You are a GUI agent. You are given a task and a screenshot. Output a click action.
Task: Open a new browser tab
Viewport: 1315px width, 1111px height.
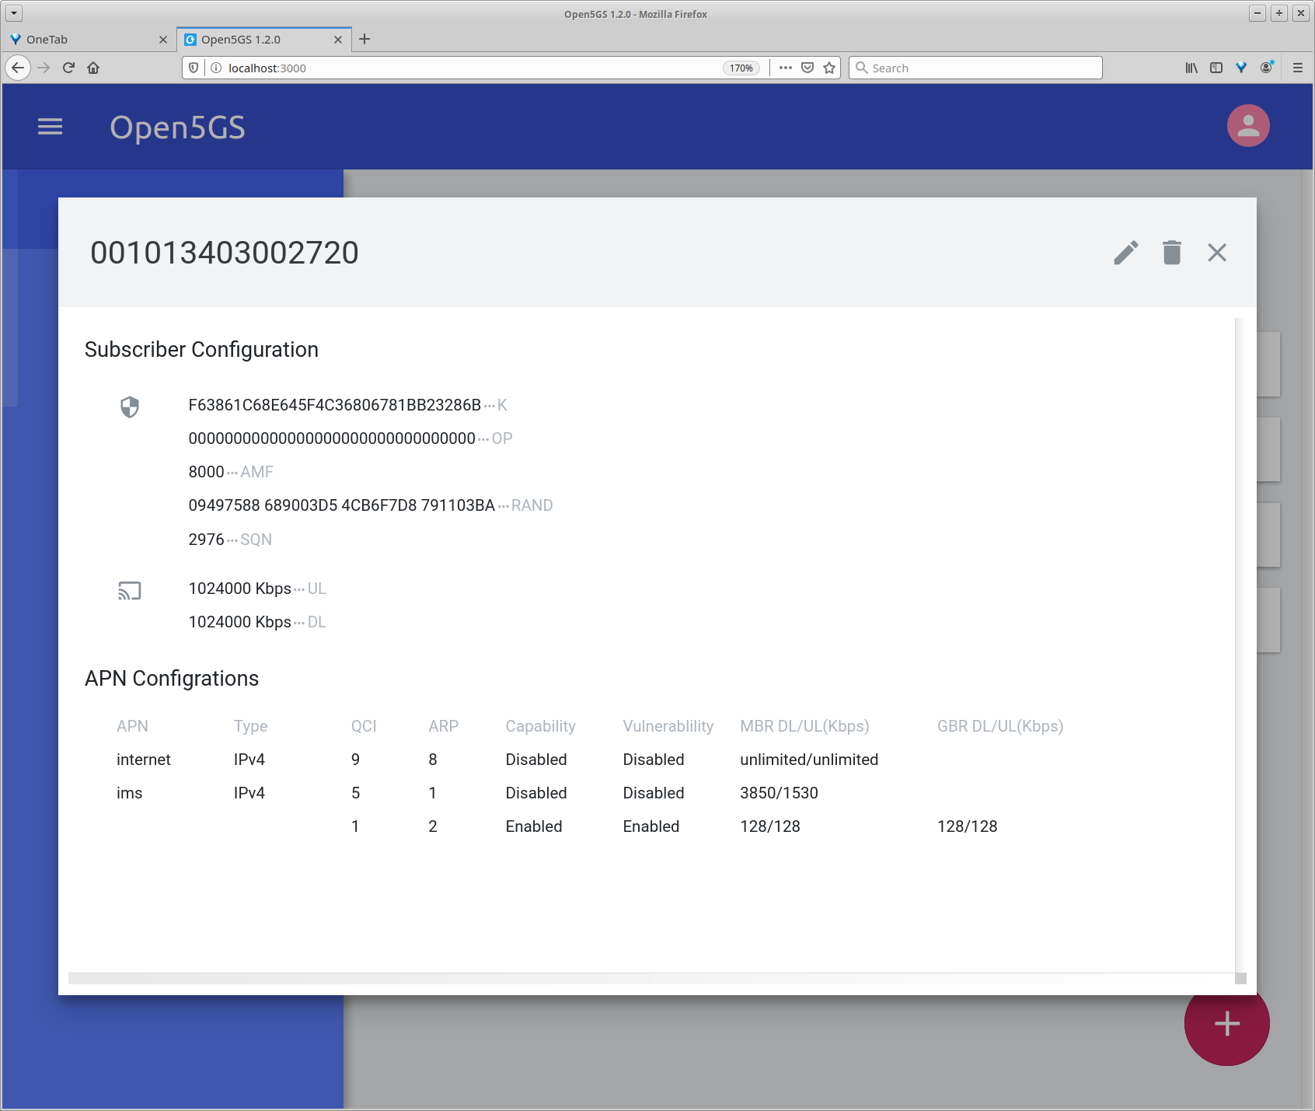(365, 40)
